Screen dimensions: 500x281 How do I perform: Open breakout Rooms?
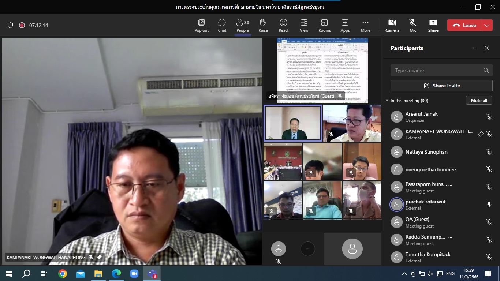324,25
